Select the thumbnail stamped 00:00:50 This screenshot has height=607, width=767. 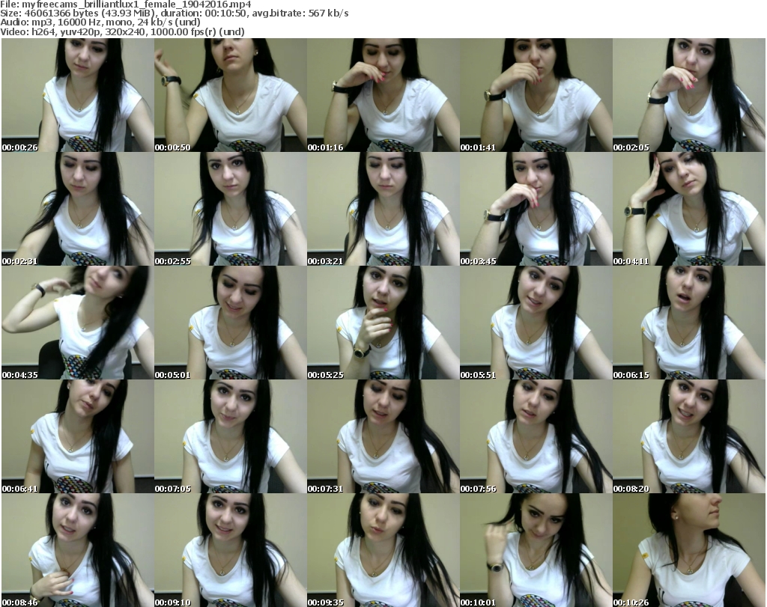[231, 95]
